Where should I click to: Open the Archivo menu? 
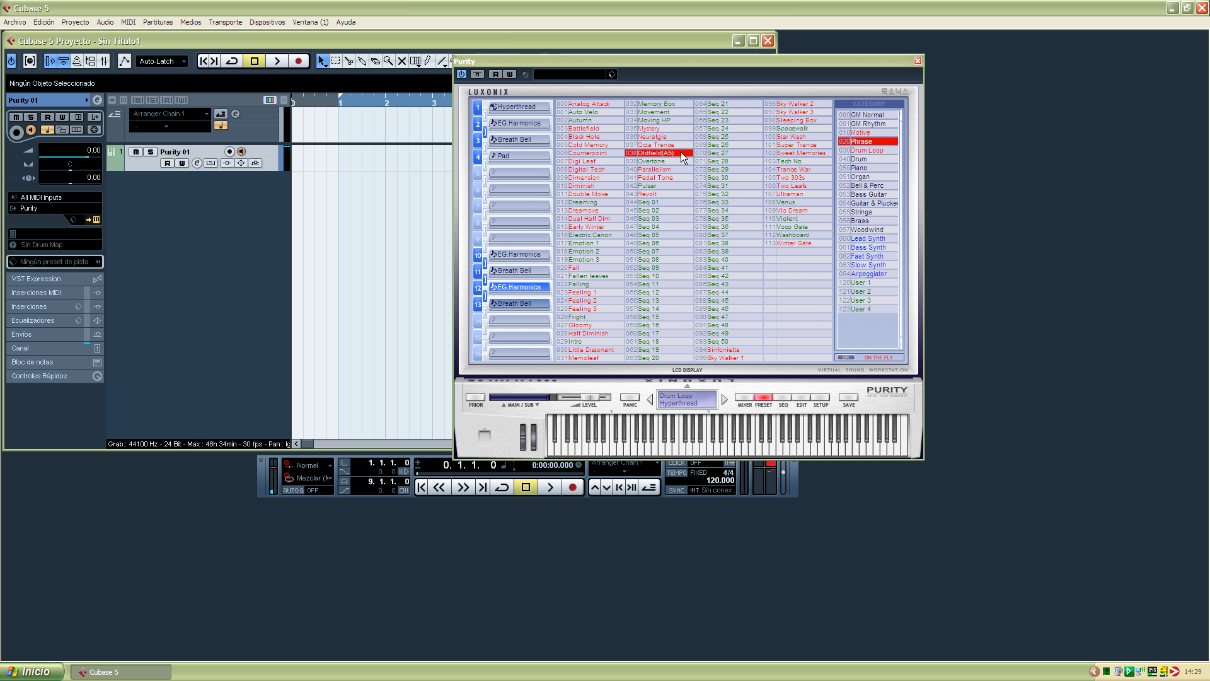[14, 22]
